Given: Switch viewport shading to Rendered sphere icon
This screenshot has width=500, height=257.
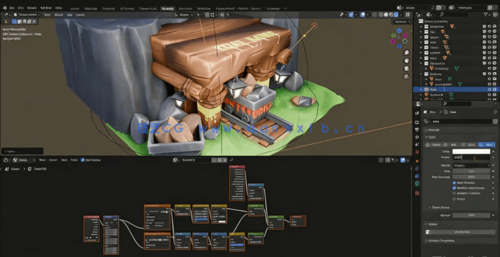Looking at the screenshot, I should pyautogui.click(x=396, y=15).
